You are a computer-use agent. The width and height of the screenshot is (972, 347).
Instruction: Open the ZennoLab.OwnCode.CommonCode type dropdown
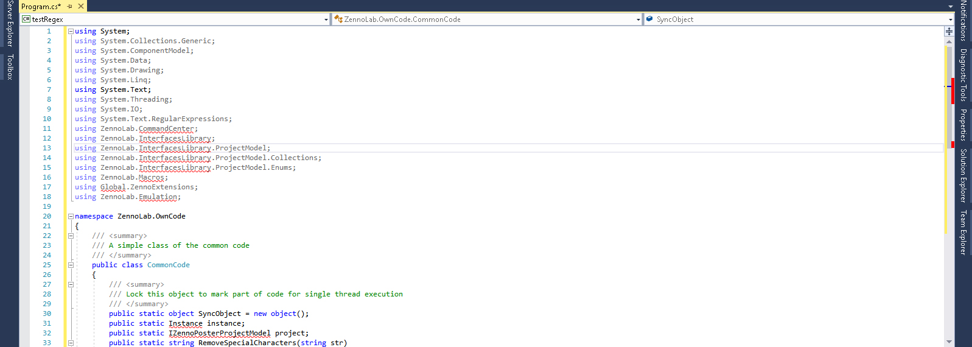(x=638, y=19)
